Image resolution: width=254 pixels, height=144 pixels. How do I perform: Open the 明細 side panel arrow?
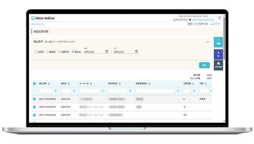(218, 42)
